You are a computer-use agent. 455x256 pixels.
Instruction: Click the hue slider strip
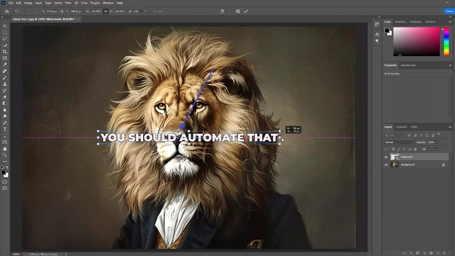tap(446, 41)
